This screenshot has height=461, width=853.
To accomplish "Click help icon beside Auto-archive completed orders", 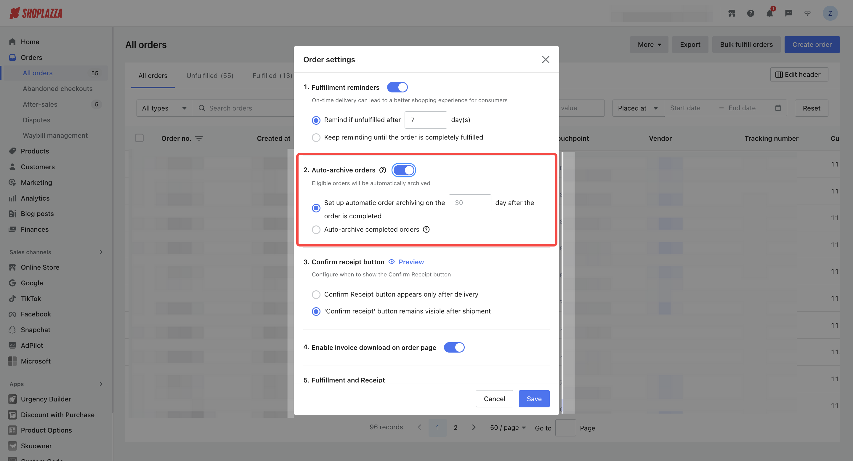I will pos(426,229).
